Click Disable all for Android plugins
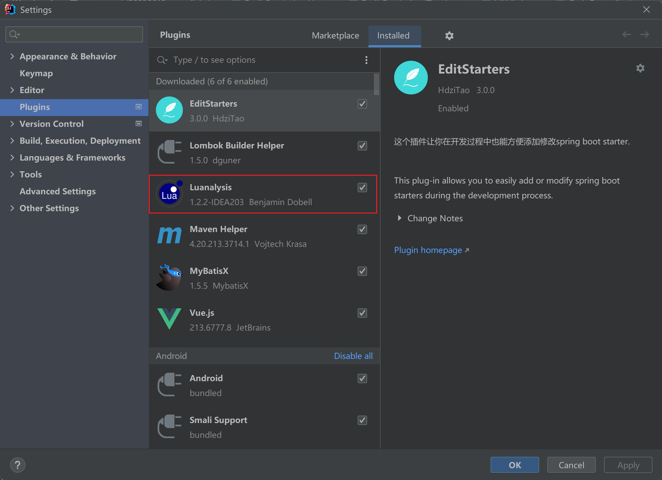Image resolution: width=662 pixels, height=480 pixels. [x=353, y=356]
